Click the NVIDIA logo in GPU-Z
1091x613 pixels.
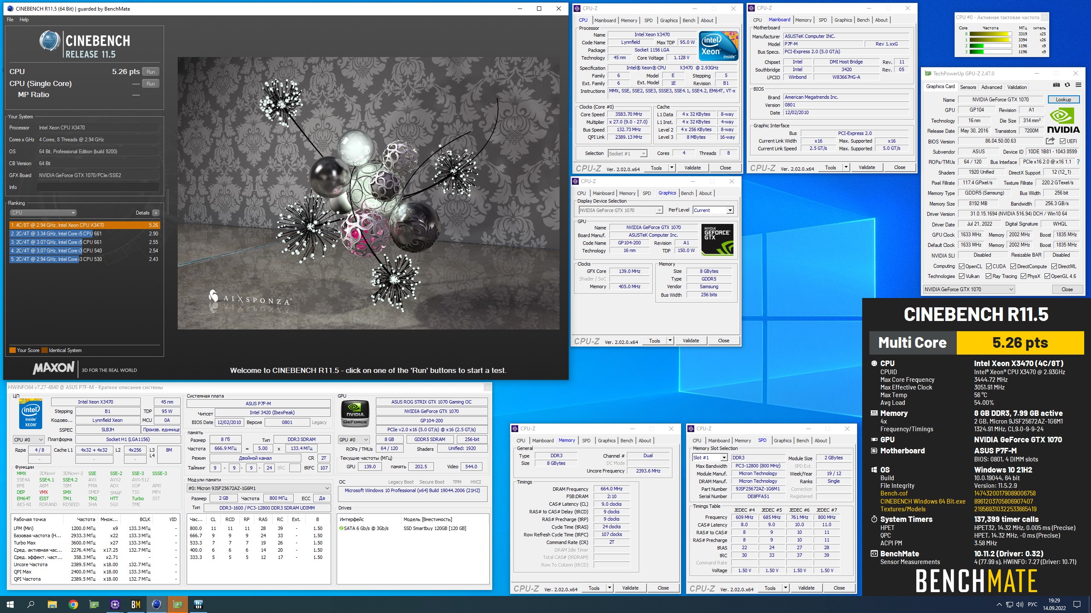[1063, 121]
